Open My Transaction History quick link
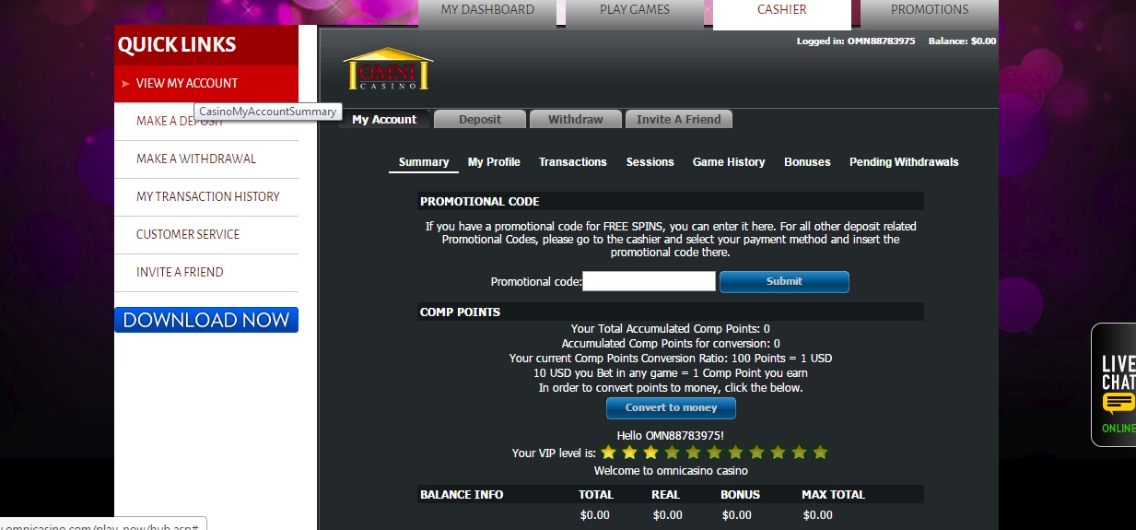The width and height of the screenshot is (1136, 530). click(x=206, y=196)
